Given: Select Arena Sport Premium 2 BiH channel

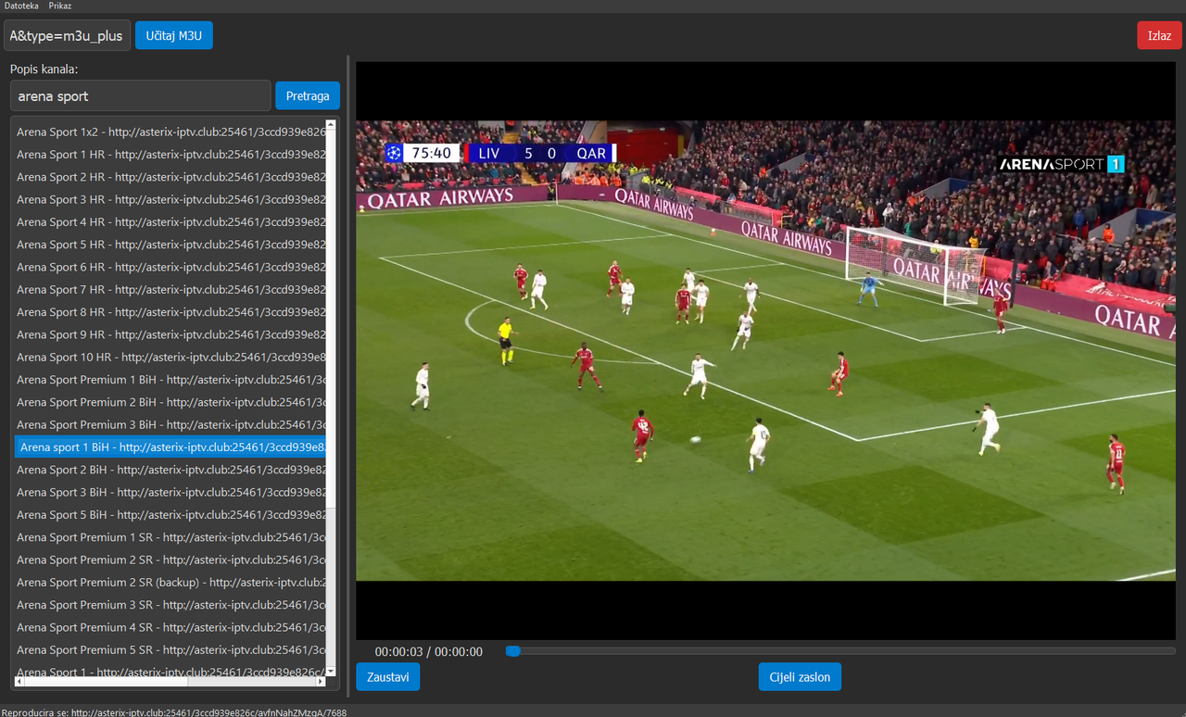Looking at the screenshot, I should pos(170,402).
